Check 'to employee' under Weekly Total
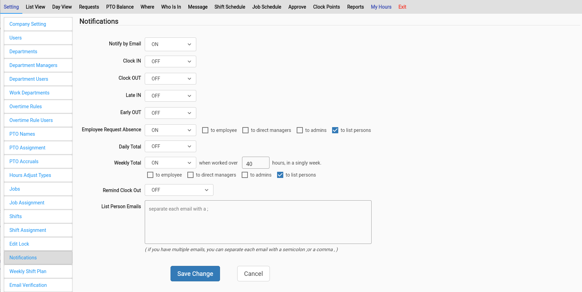 [150, 175]
